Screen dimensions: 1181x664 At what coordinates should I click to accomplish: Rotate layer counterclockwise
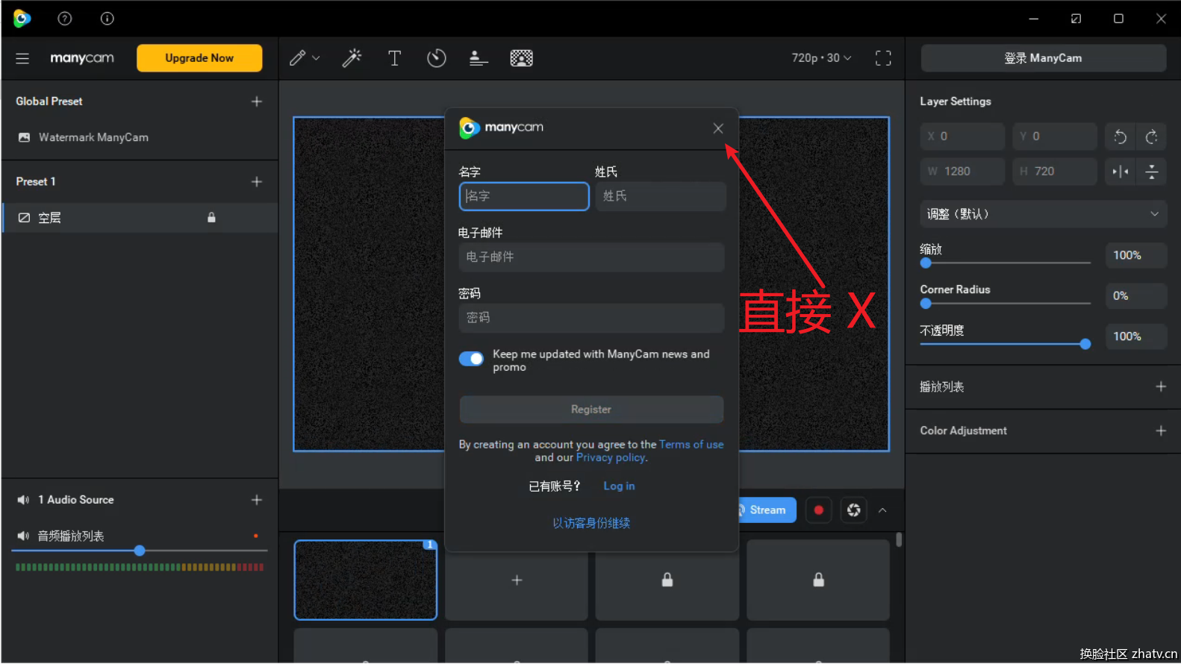pos(1120,137)
